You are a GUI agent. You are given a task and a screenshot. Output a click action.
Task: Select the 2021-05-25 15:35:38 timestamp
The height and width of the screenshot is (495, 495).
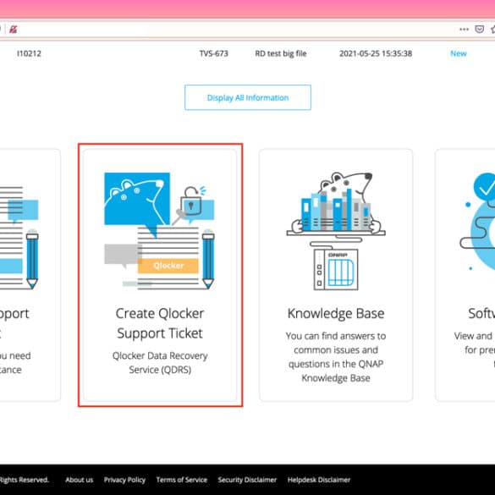(x=376, y=53)
